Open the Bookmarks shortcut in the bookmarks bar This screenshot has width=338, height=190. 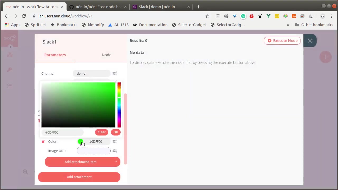coord(64,25)
